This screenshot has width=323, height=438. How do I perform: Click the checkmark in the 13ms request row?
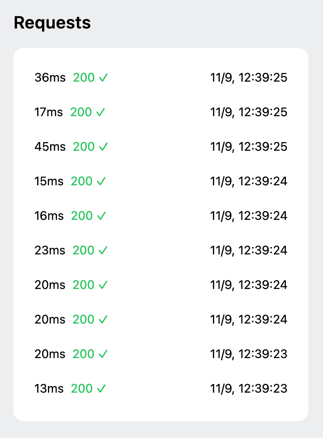[x=101, y=389]
